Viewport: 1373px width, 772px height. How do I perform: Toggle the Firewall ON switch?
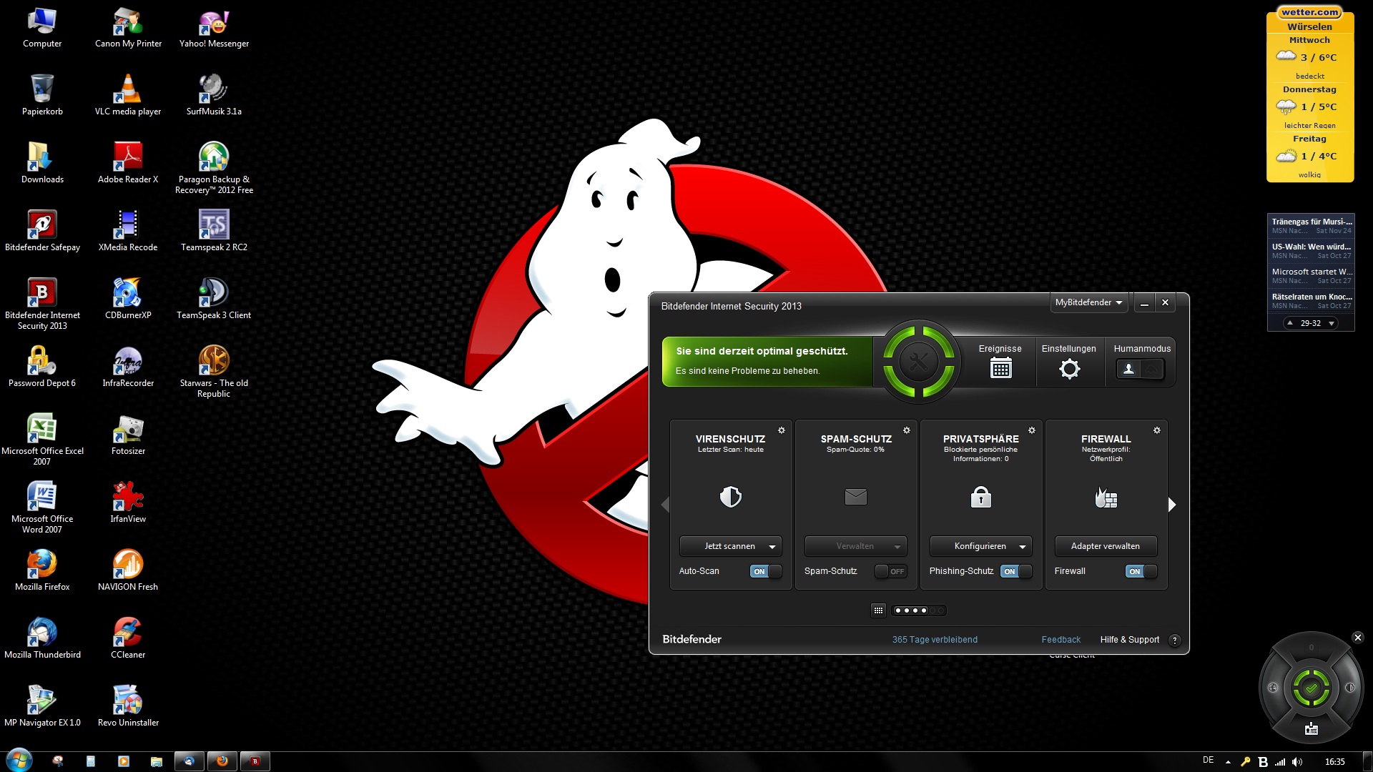click(x=1141, y=571)
